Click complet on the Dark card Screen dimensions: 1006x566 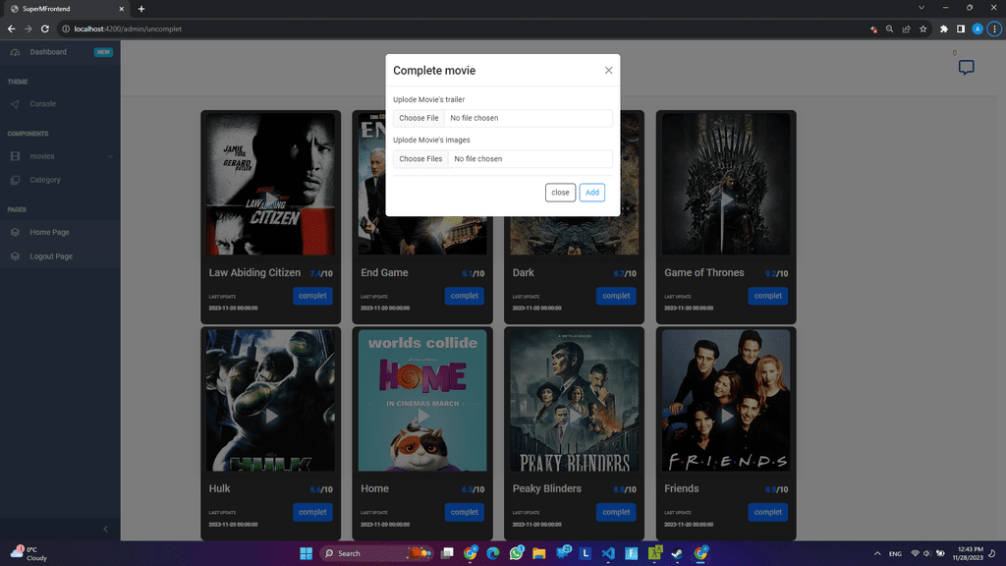tap(616, 296)
